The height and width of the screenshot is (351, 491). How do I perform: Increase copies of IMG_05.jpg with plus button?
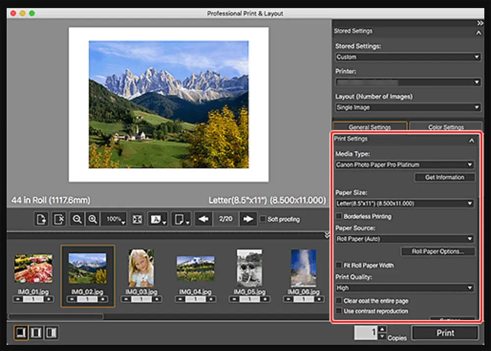(x=265, y=300)
